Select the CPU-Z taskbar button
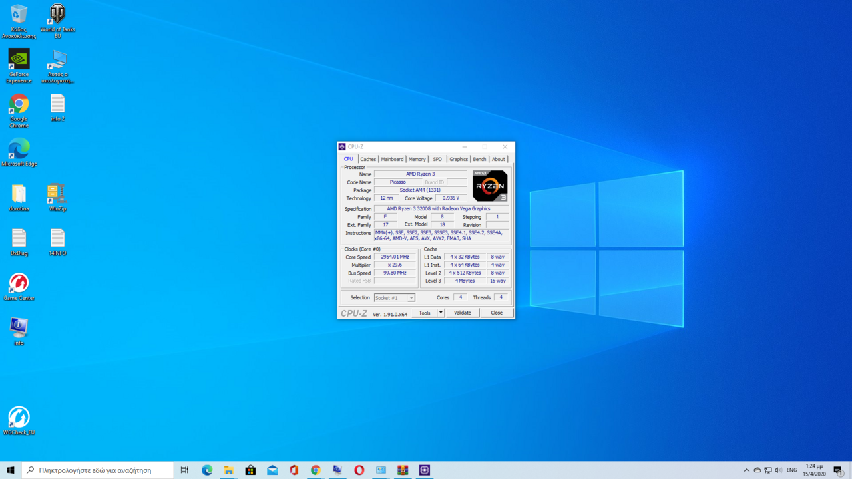Image resolution: width=852 pixels, height=479 pixels. (425, 470)
